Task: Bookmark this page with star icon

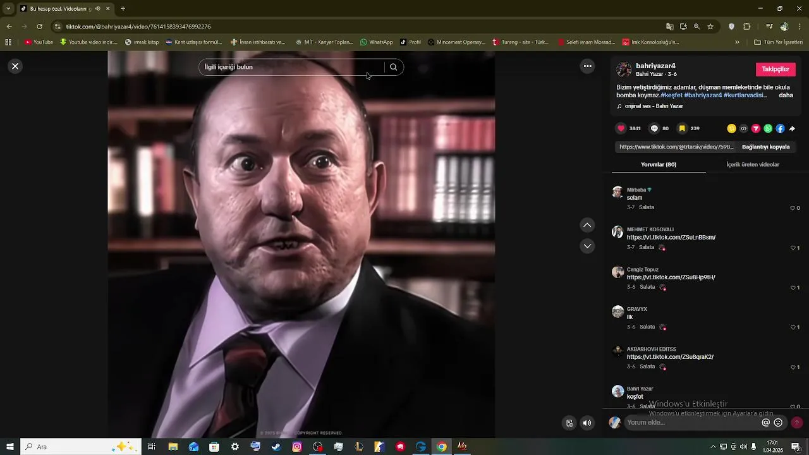Action: click(x=710, y=27)
